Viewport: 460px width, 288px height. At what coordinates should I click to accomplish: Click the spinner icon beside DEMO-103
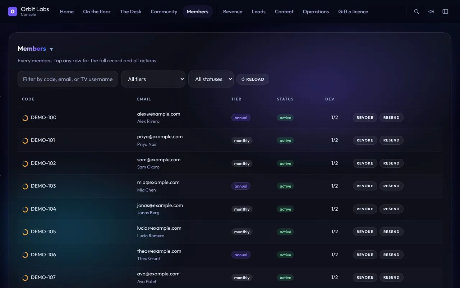pyautogui.click(x=25, y=186)
